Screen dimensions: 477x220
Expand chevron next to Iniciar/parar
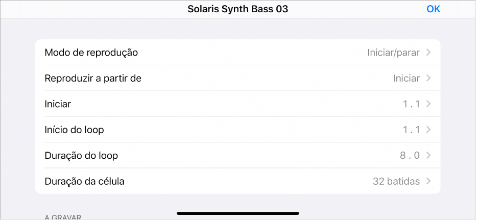click(428, 53)
